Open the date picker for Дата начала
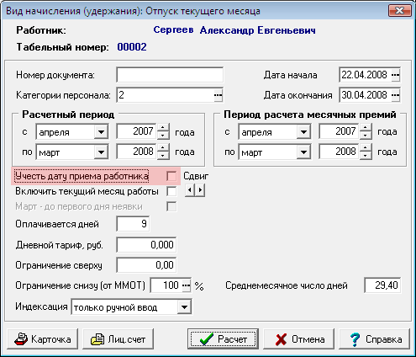This screenshot has height=357, width=416. [395, 75]
